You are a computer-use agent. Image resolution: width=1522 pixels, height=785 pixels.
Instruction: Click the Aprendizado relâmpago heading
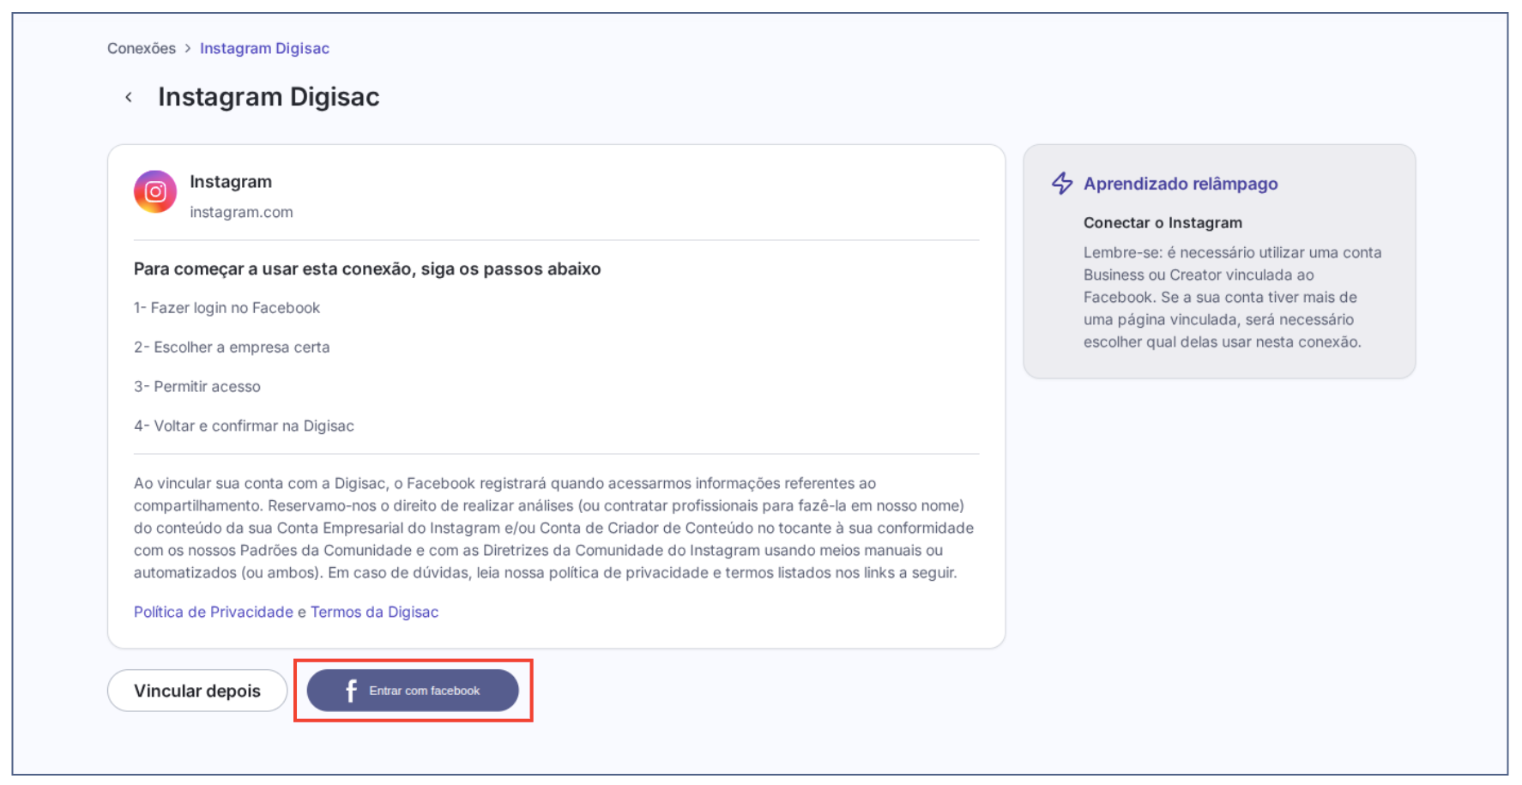[1181, 184]
